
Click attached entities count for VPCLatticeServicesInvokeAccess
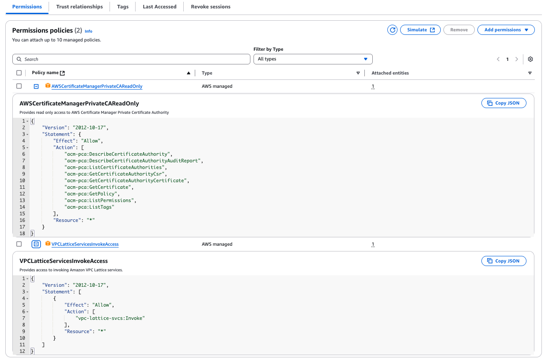click(373, 244)
